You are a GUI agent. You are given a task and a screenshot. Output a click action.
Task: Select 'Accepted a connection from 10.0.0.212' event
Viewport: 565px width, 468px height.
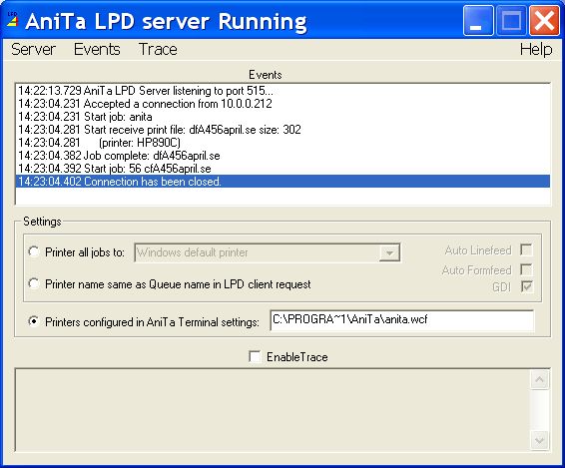(282, 104)
